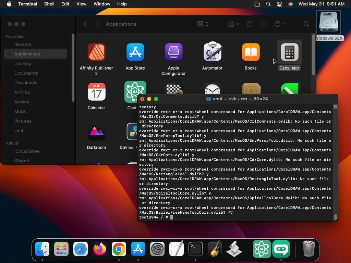351x263 pixels.
Task: Click the Siri icon in menu bar
Action: (291, 4)
